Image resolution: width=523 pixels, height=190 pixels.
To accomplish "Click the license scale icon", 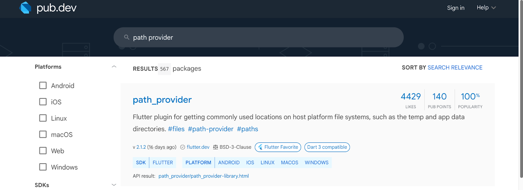I will tap(215, 147).
